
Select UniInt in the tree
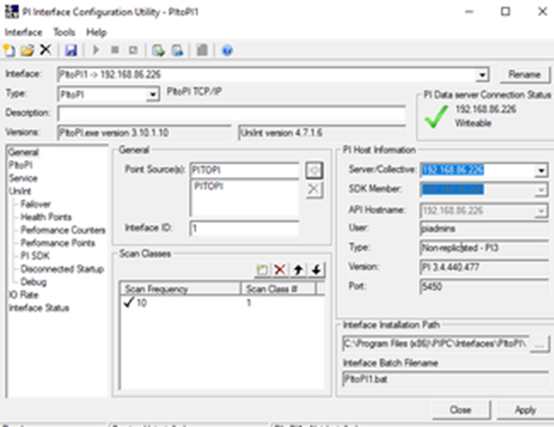coord(20,191)
